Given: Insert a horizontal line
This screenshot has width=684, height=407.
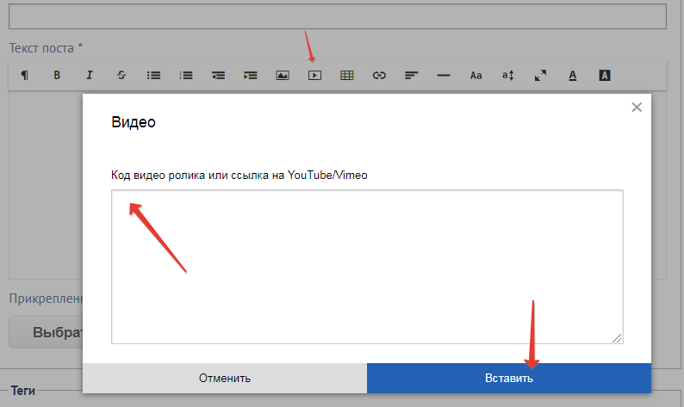Looking at the screenshot, I should pyautogui.click(x=444, y=76).
